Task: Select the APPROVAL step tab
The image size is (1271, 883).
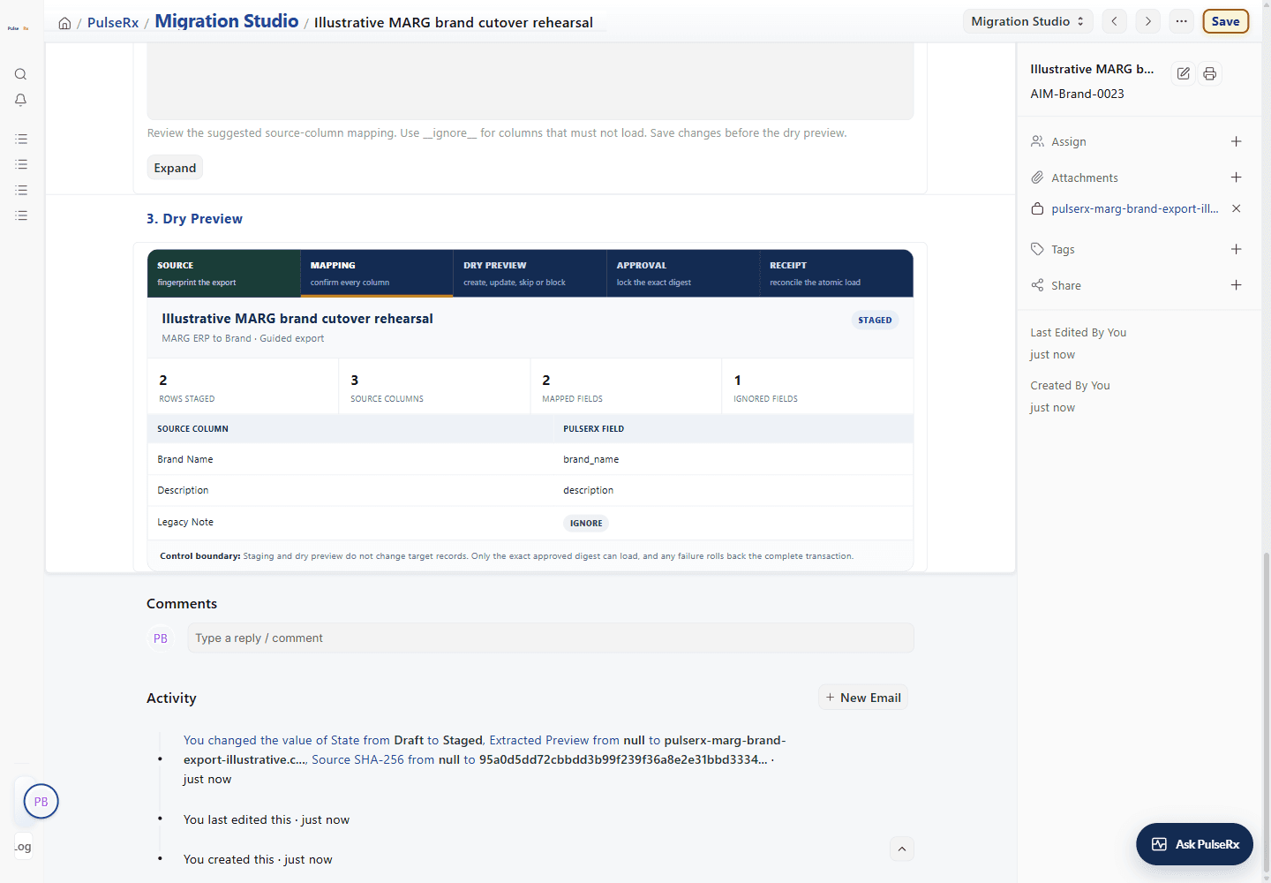Action: (x=683, y=274)
